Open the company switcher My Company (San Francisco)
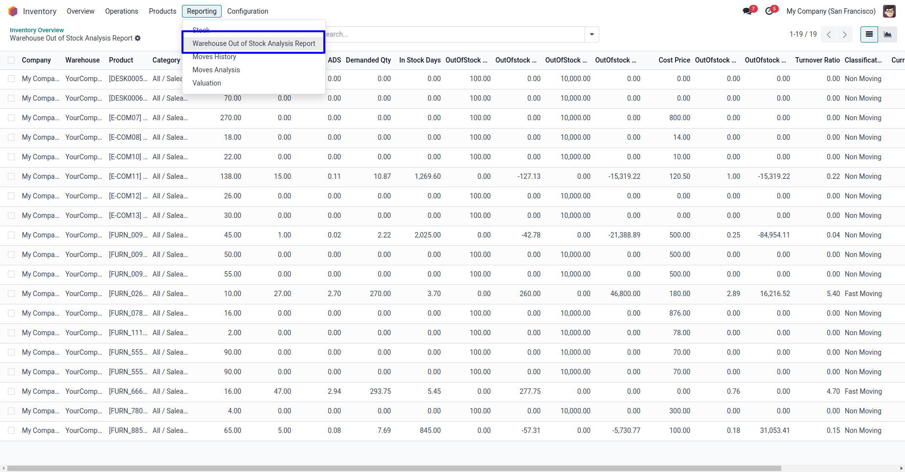This screenshot has height=472, width=905. coord(831,11)
